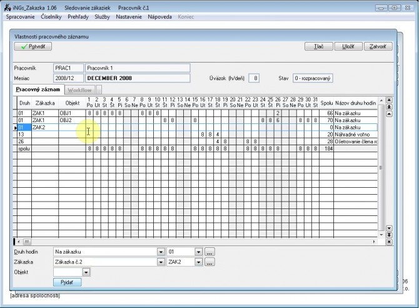Viewport: 419px width, 308px height.
Task: Click vertical scrollbar down arrow of grid
Action: (381, 235)
